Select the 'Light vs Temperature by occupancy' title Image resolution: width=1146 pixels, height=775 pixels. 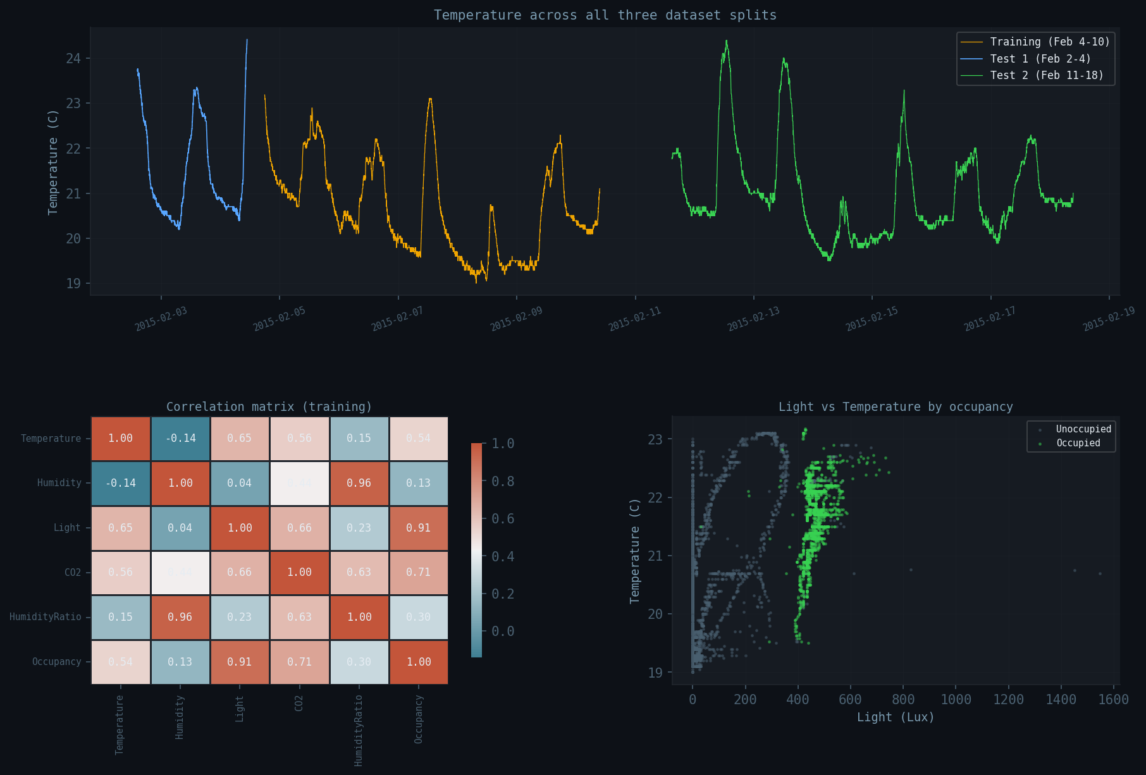[x=896, y=406]
